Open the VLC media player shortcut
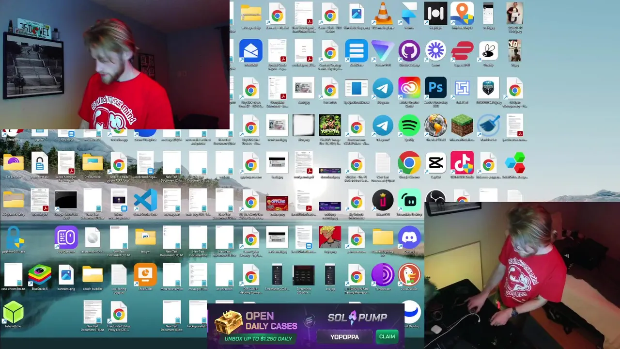 point(383,14)
